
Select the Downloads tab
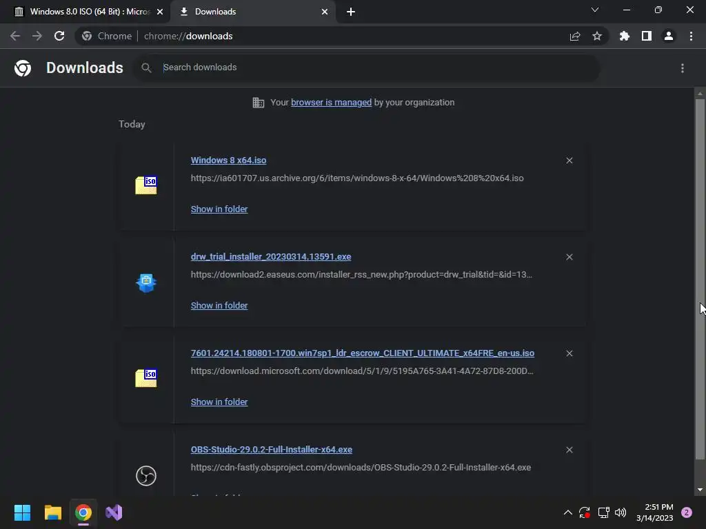[252, 12]
